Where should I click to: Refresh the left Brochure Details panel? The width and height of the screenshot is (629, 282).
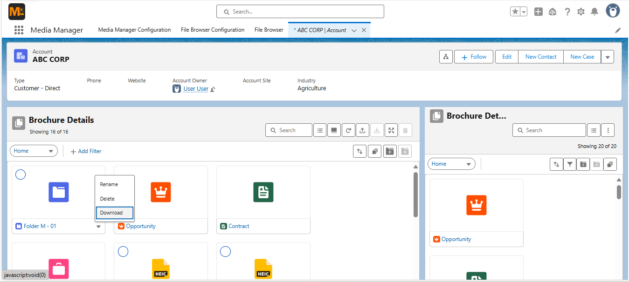pyautogui.click(x=348, y=130)
